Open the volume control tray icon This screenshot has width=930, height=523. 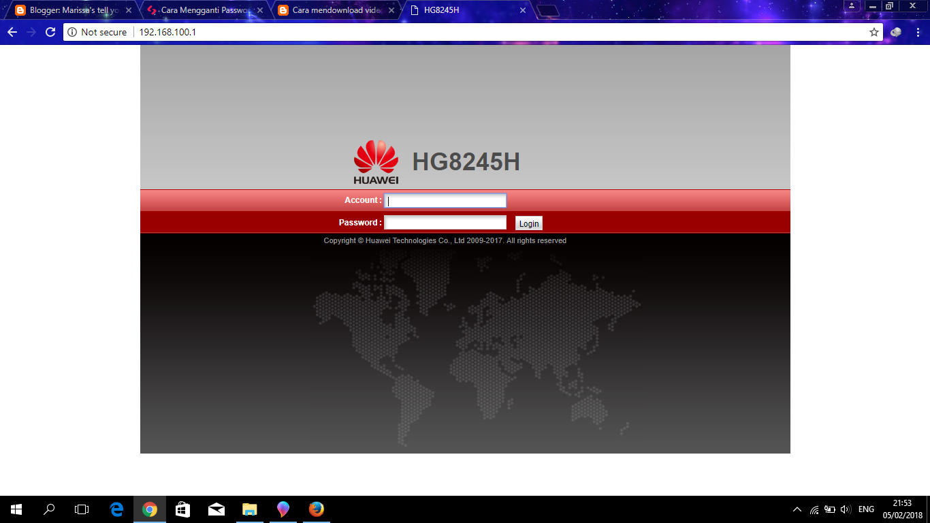click(x=846, y=509)
